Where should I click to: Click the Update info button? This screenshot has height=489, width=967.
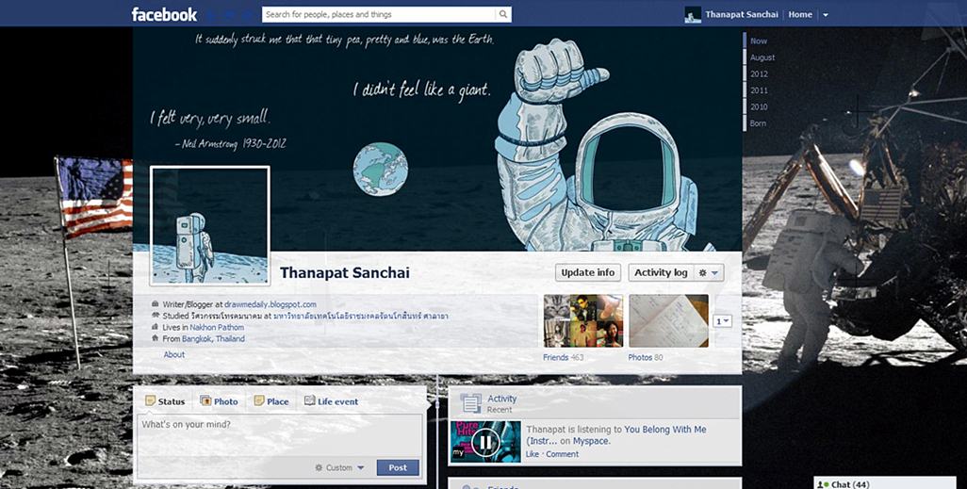coord(588,272)
